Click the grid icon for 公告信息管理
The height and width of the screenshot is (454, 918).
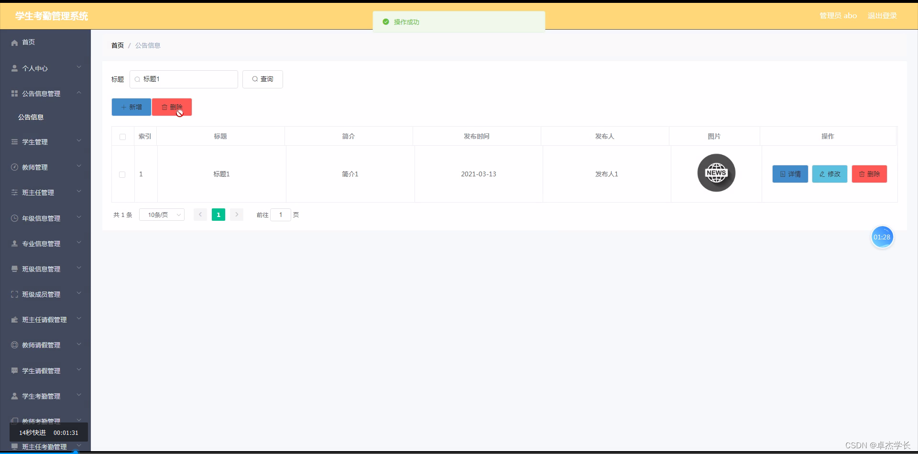tap(14, 93)
